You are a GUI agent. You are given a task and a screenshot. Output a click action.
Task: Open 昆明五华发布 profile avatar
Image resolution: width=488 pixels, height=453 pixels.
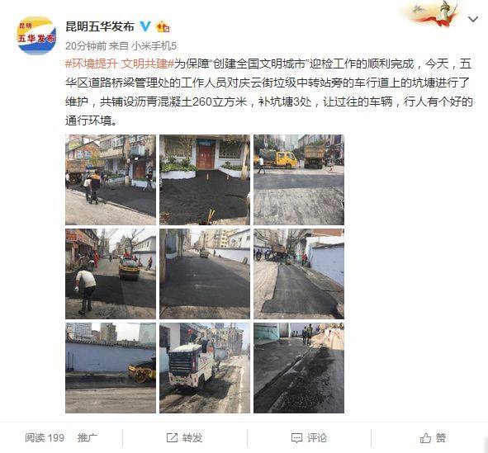tap(36, 35)
